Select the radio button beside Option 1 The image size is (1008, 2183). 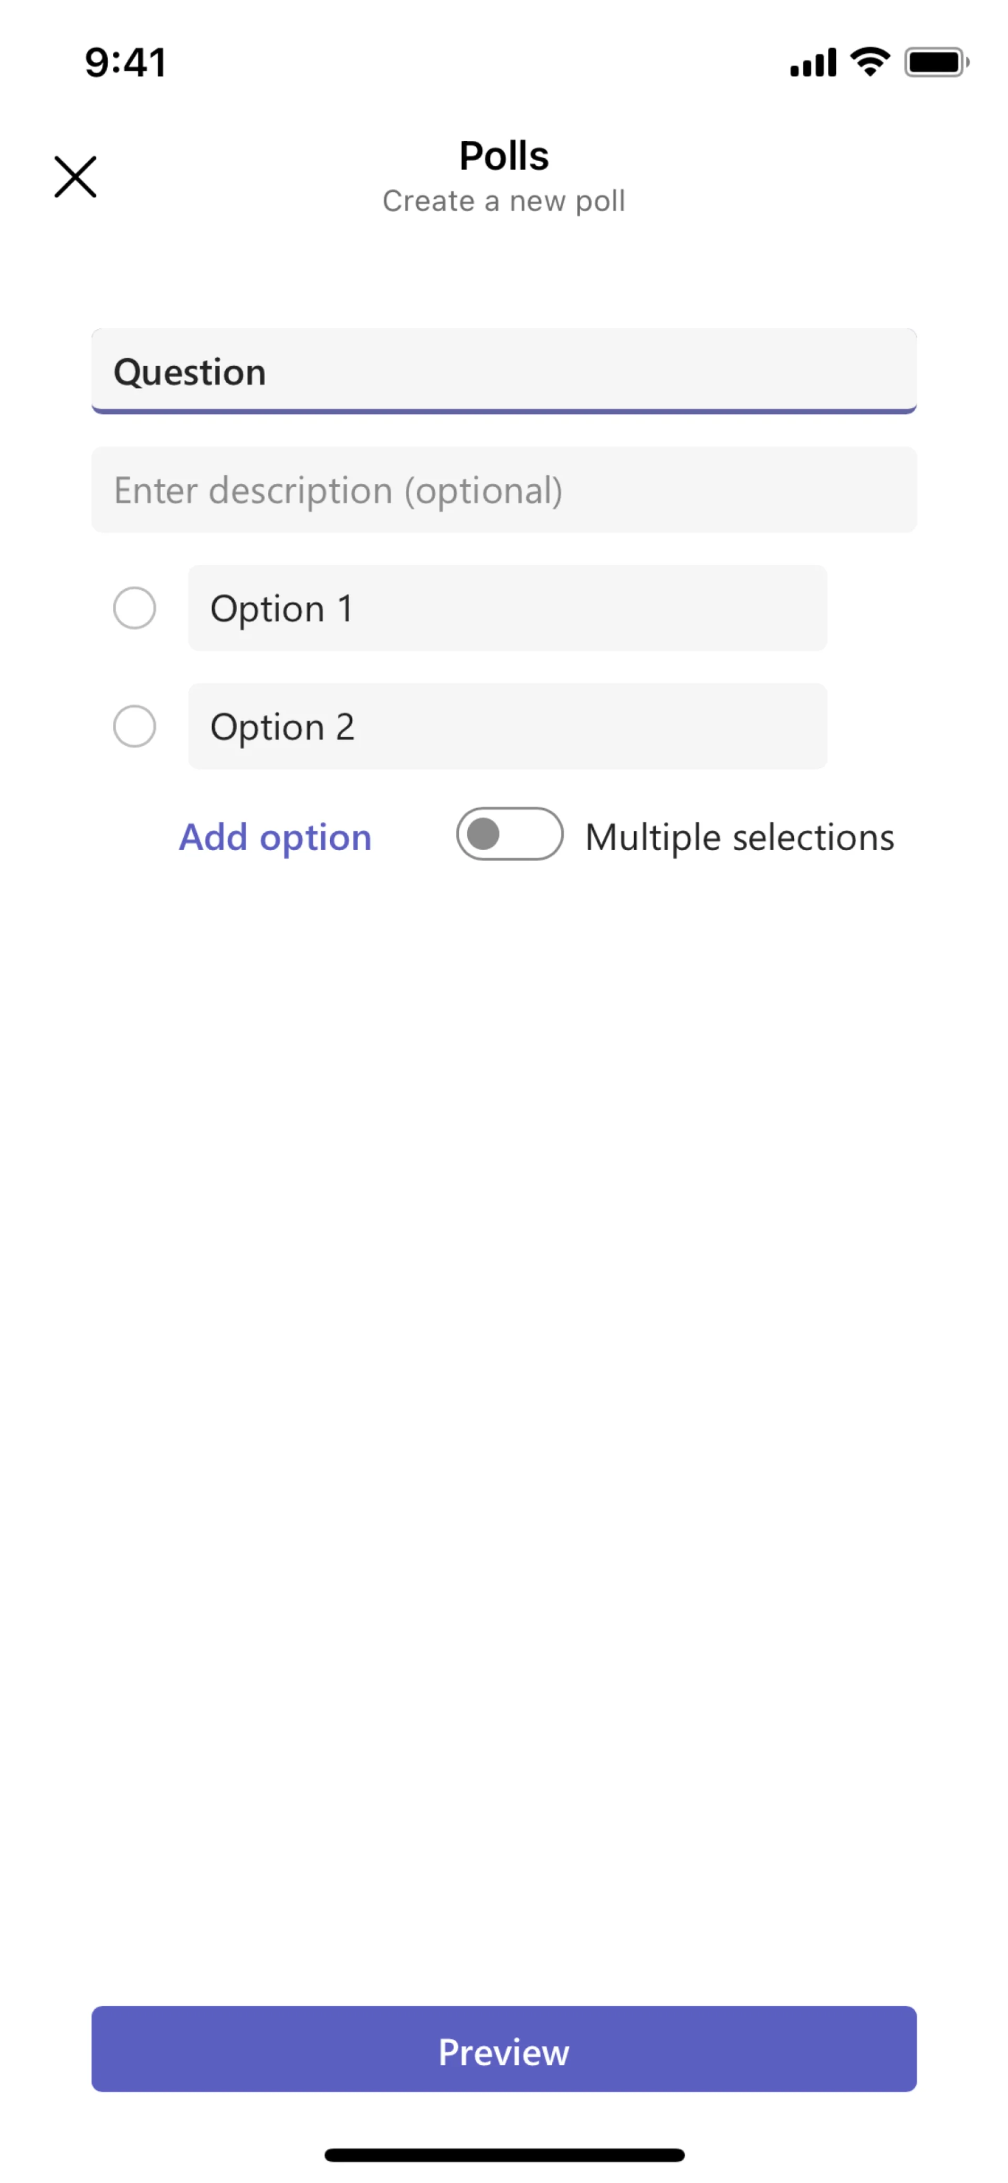click(x=135, y=608)
